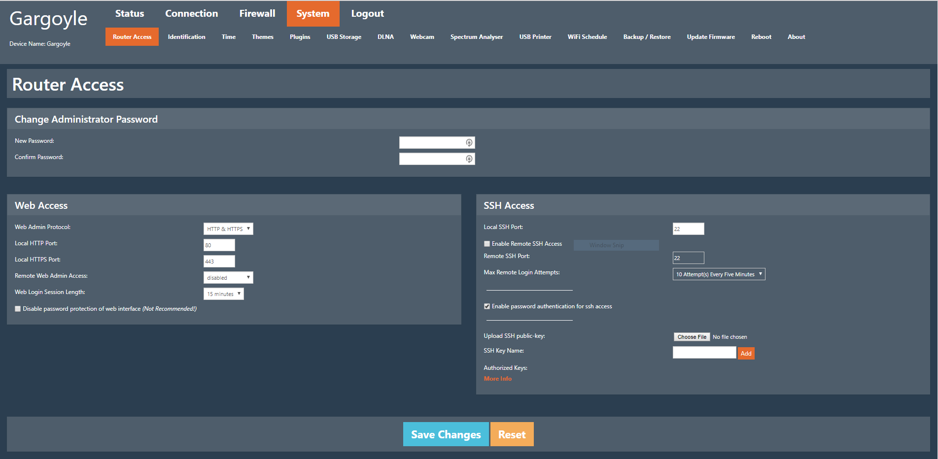Expand Remote Web Admin Access dropdown
Image resolution: width=938 pixels, height=459 pixels.
[x=228, y=278]
